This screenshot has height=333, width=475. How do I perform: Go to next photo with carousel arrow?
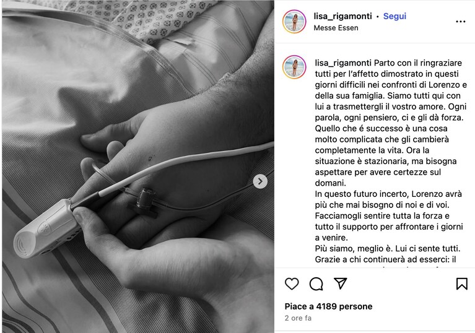pos(260,181)
